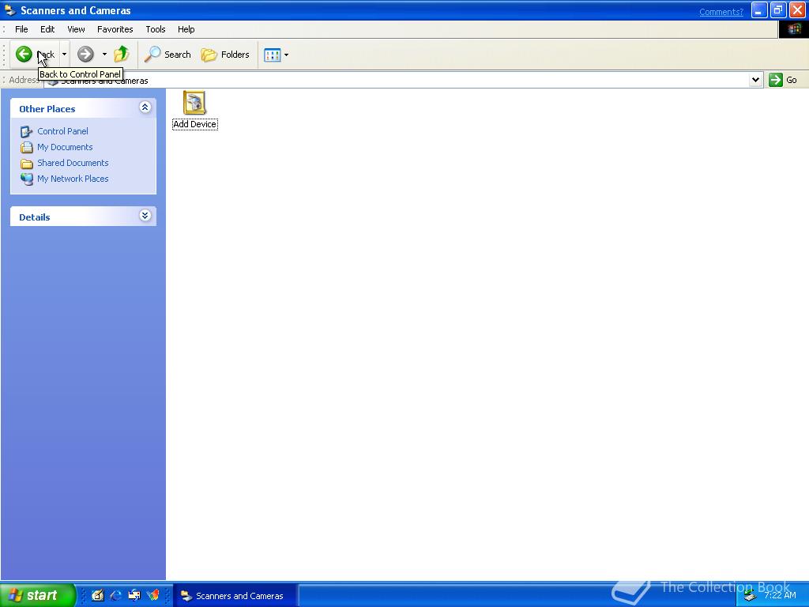Click the Control Panel icon in sidebar
The height and width of the screenshot is (607, 809).
click(26, 132)
